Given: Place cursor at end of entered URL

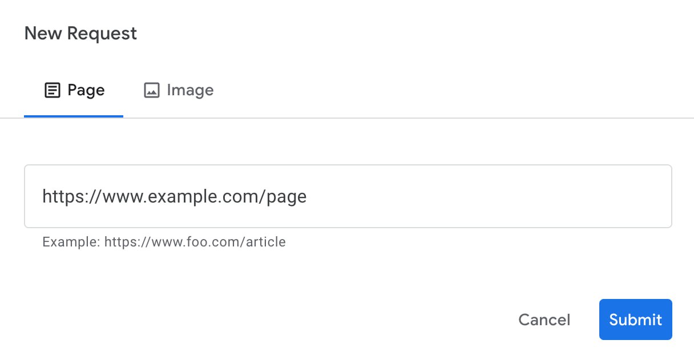Looking at the screenshot, I should [306, 196].
